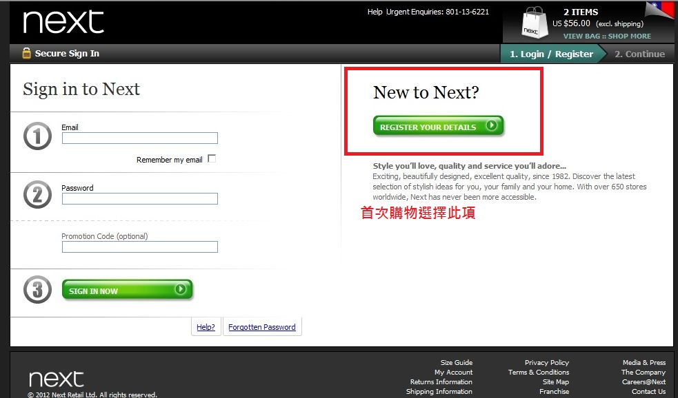Click Urgent Enquiries phone number text
The image size is (678, 398).
(437, 12)
